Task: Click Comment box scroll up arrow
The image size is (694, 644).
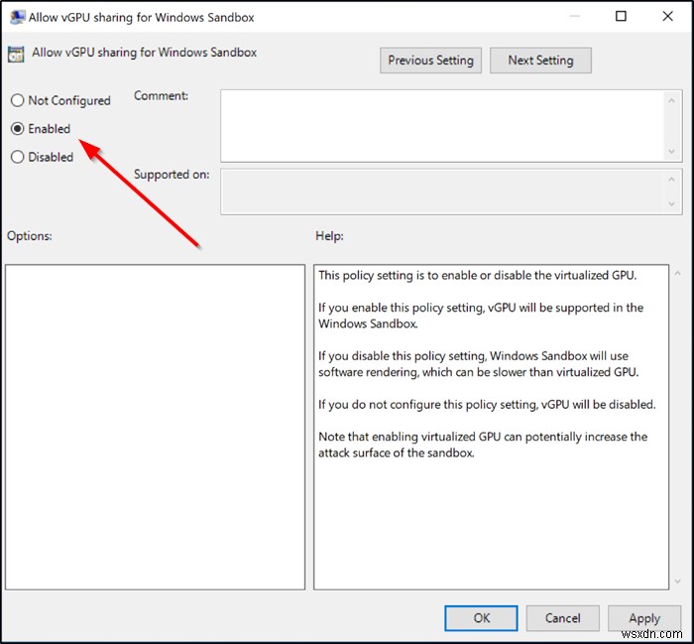Action: (x=671, y=101)
